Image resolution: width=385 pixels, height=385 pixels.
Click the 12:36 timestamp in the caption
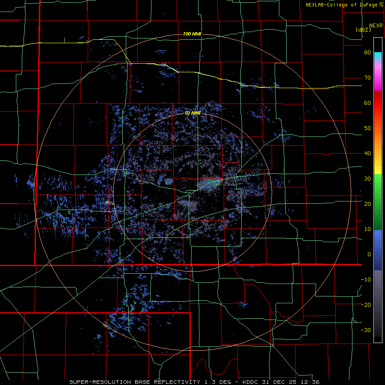tap(311, 382)
